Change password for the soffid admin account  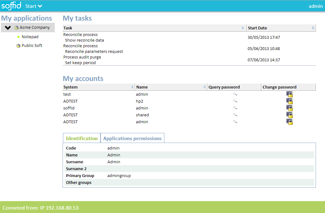289,108
